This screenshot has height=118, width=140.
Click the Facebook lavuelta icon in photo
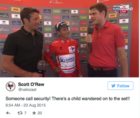coord(98,1)
